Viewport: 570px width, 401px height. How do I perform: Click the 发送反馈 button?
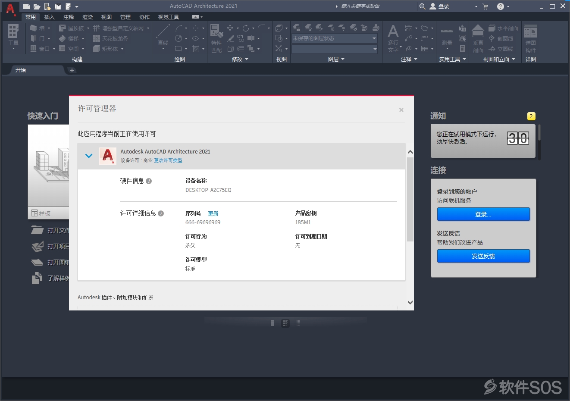tap(483, 256)
